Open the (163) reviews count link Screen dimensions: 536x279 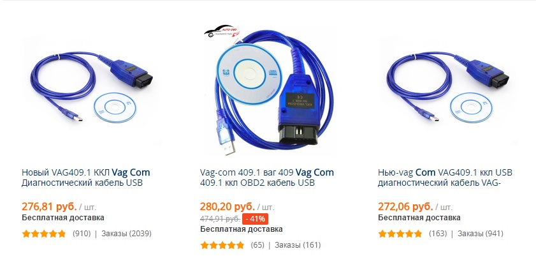click(x=438, y=234)
